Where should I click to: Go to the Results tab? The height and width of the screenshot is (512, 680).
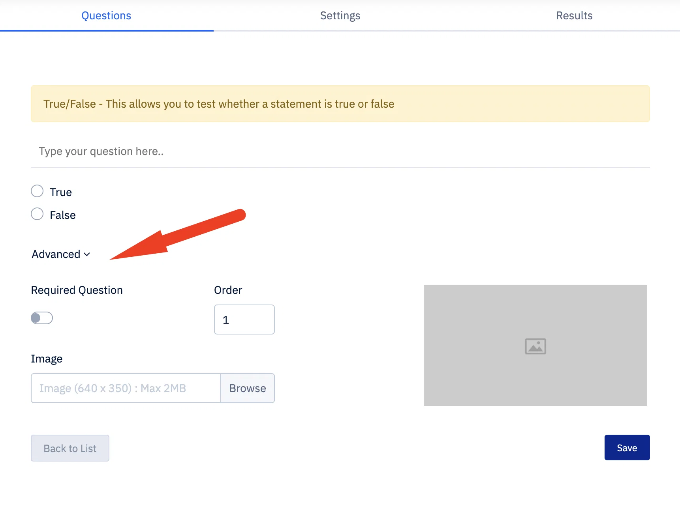pyautogui.click(x=574, y=16)
